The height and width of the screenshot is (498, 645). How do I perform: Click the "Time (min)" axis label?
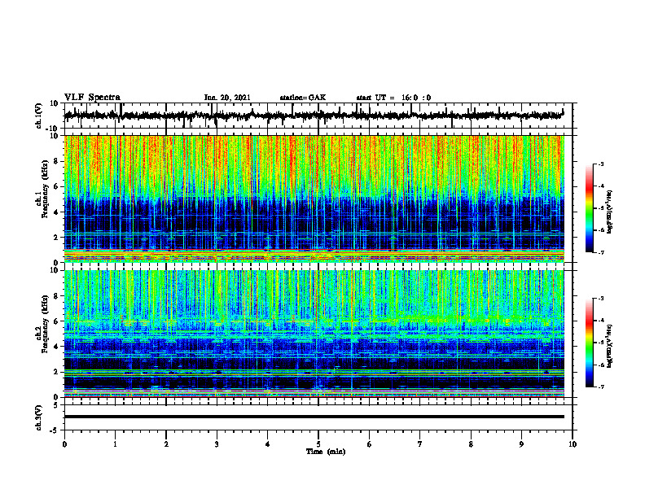(x=326, y=452)
